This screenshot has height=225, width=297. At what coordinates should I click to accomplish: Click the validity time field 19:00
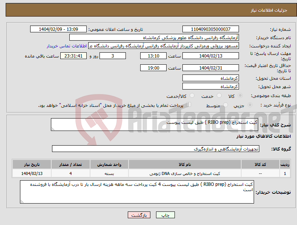tap(153, 68)
